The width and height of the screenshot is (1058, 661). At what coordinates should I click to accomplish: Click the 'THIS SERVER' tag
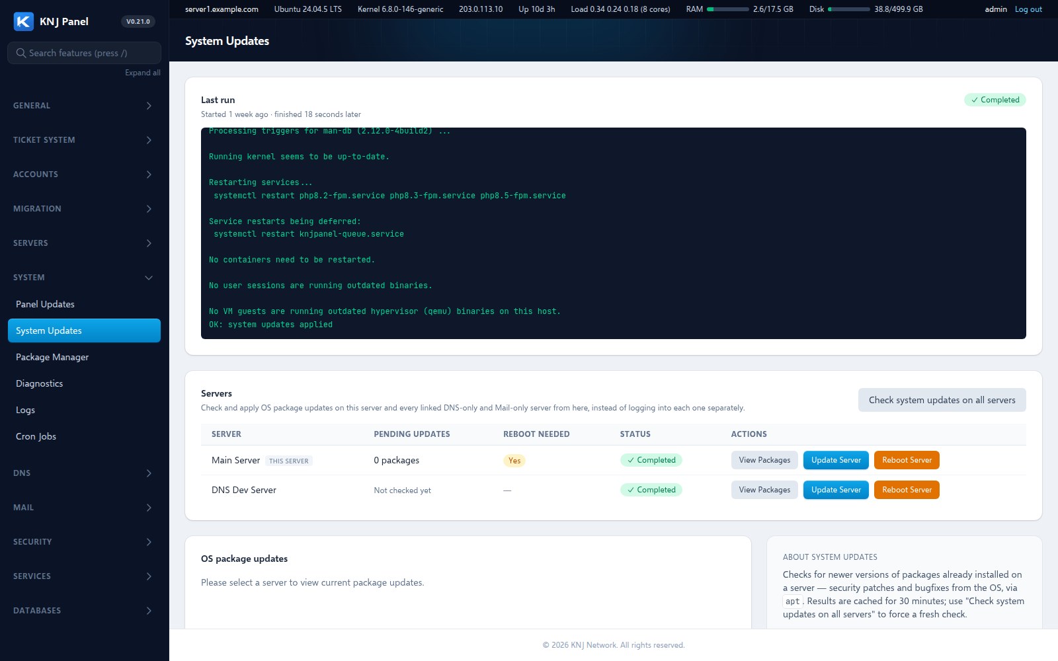tap(289, 461)
